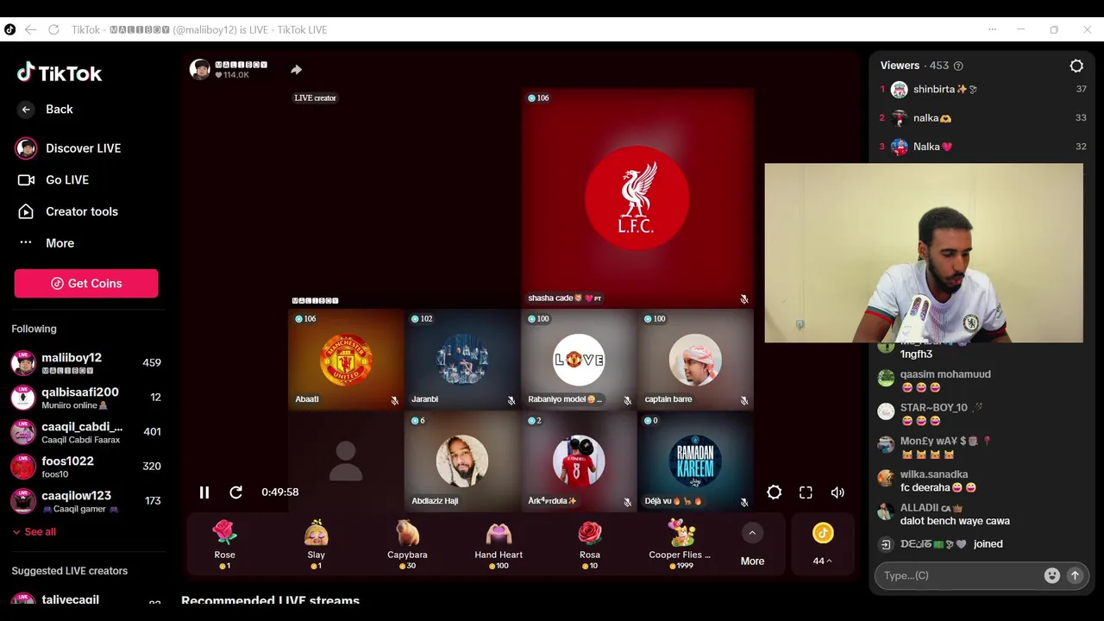
Task: Select Ark Prdula guest tile
Action: point(579,461)
